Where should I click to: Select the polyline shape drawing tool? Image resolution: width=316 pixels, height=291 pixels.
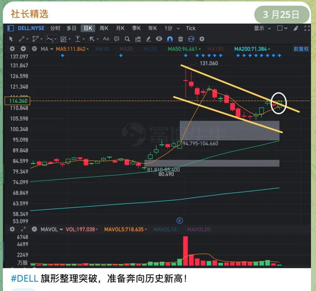pyautogui.click(x=36, y=39)
